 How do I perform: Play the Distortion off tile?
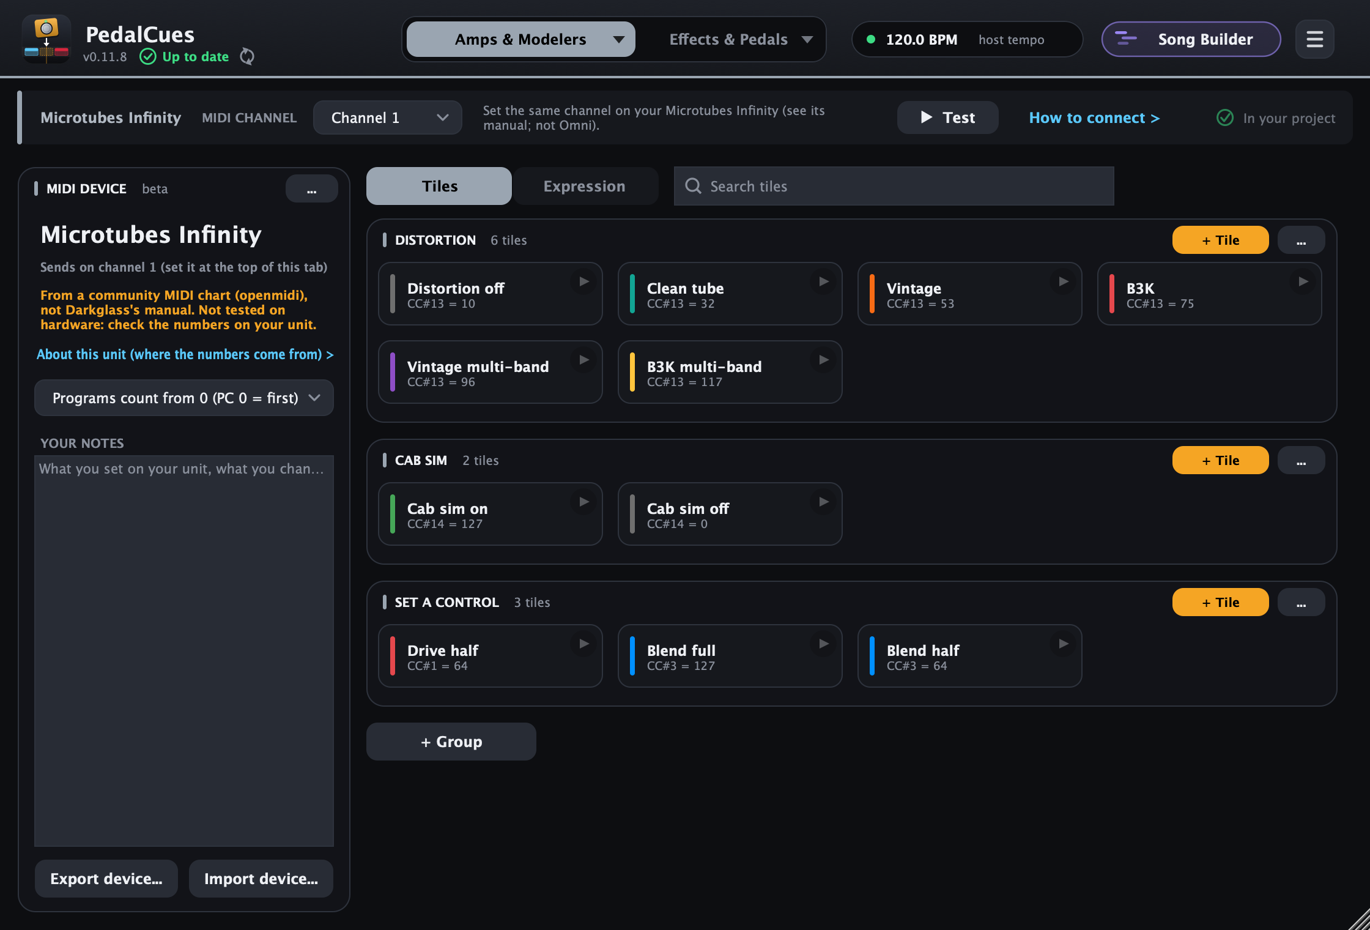[x=584, y=281]
